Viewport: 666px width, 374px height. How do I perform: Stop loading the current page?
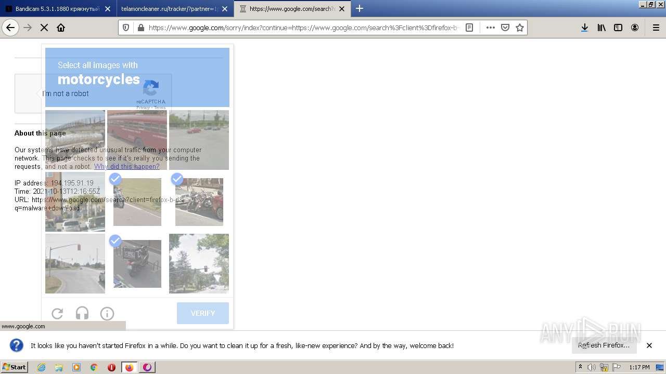click(x=44, y=28)
